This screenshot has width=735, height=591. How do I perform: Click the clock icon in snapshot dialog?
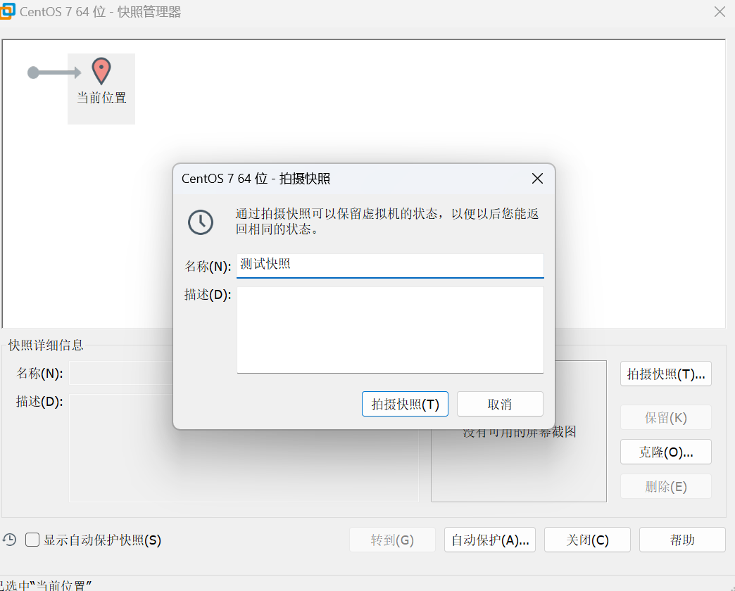[201, 222]
